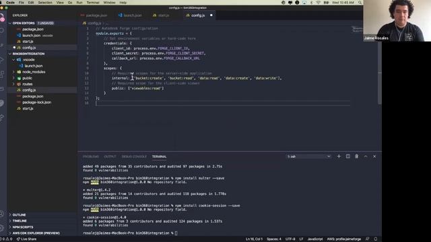Viewport: 431px width, 242px height.
Task: Open the Terminal menu
Action: click(x=93, y=3)
